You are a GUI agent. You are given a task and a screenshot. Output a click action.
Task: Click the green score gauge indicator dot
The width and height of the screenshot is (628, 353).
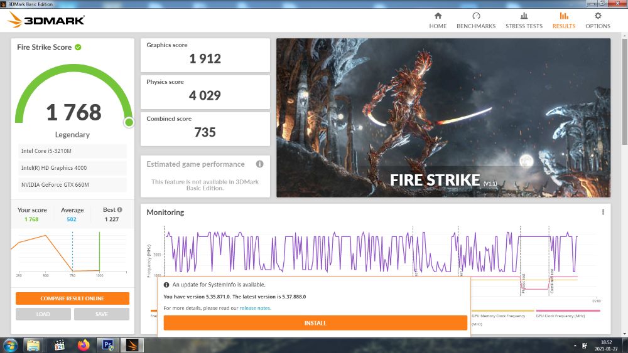129,122
